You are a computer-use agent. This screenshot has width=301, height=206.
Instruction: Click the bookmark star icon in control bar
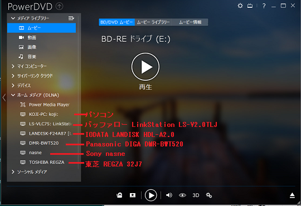pyautogui.click(x=133, y=195)
